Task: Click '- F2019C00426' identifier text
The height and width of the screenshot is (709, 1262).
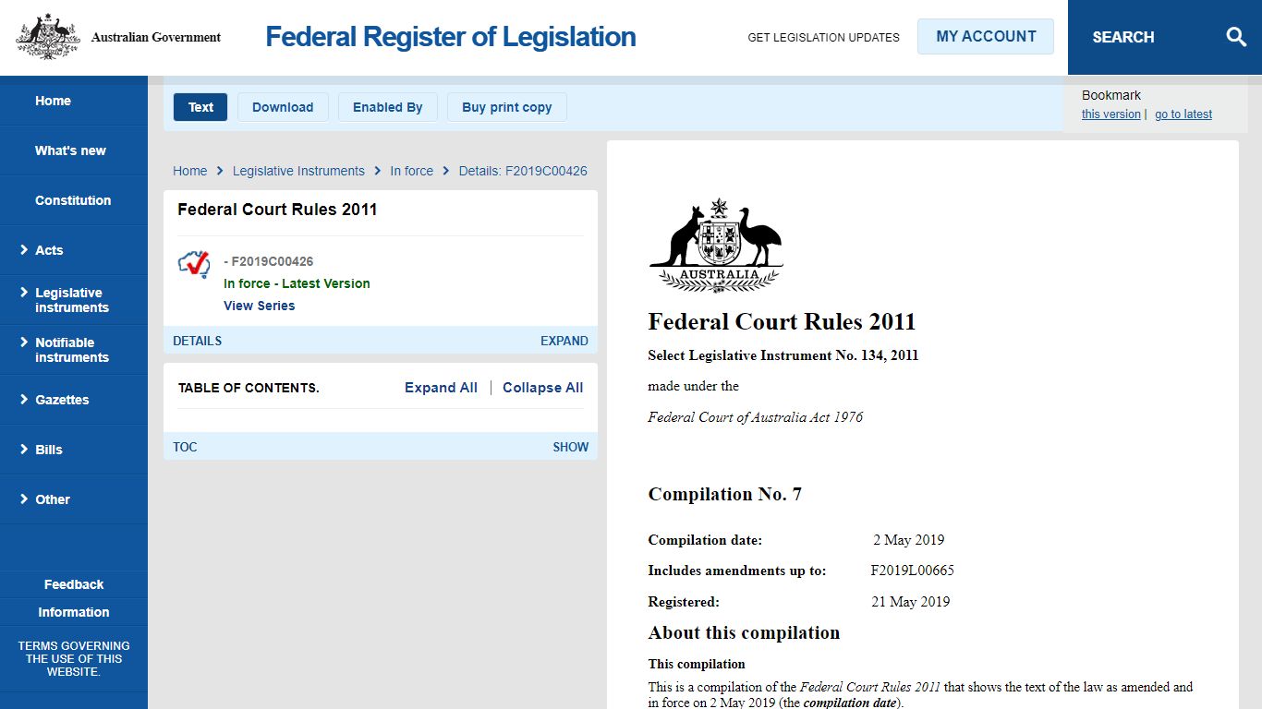Action: (268, 261)
